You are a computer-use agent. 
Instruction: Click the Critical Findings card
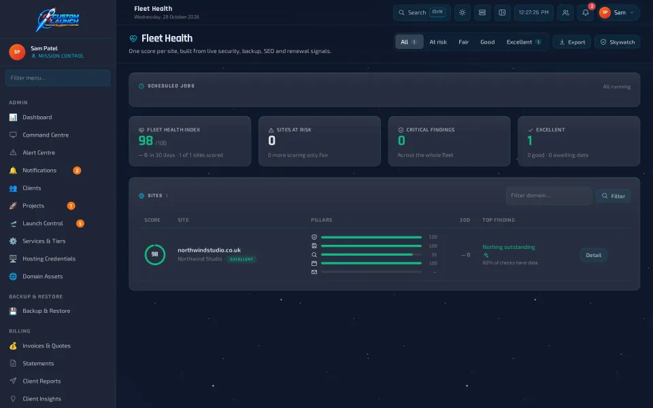(x=450, y=141)
